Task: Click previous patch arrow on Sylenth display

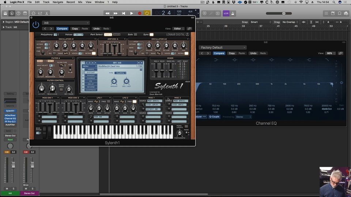Action: [139, 63]
